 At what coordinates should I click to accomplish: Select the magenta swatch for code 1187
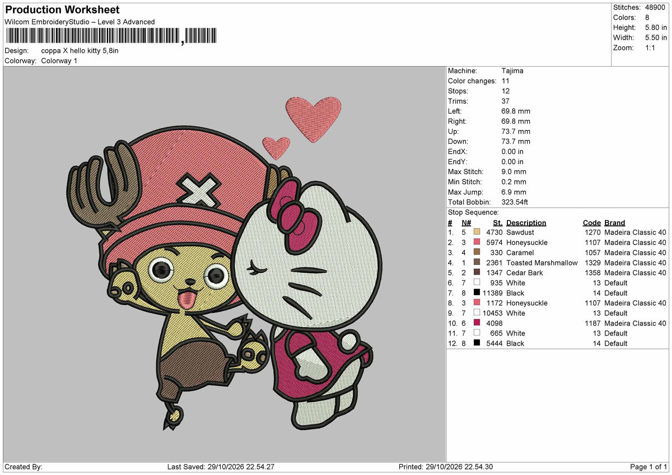point(477,323)
